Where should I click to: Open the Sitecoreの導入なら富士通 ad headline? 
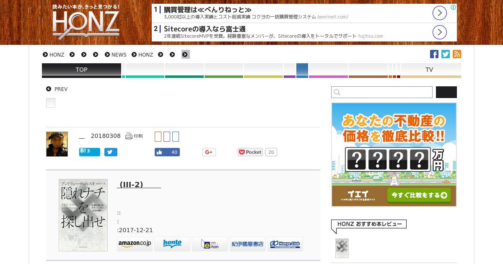click(x=205, y=29)
